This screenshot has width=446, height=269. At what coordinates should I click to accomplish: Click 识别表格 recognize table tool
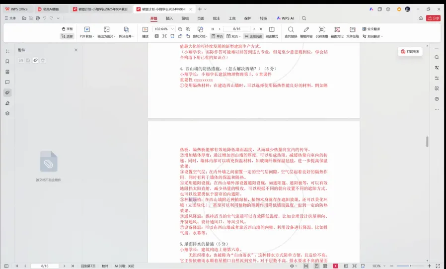[x=322, y=32]
